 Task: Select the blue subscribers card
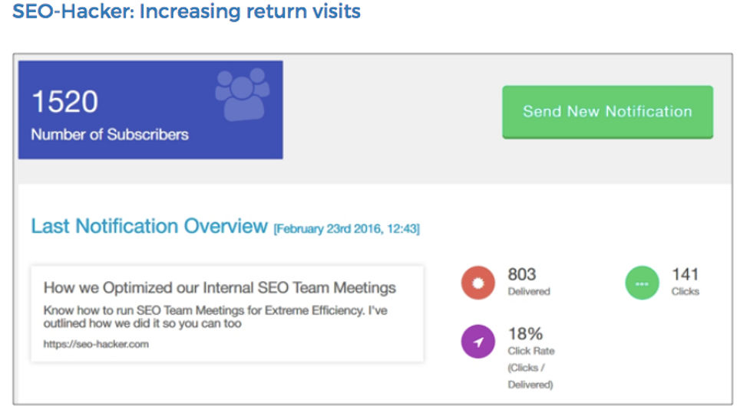(150, 110)
